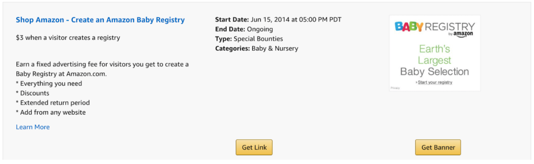Click the Get Link button
The width and height of the screenshot is (534, 164).
(x=254, y=148)
